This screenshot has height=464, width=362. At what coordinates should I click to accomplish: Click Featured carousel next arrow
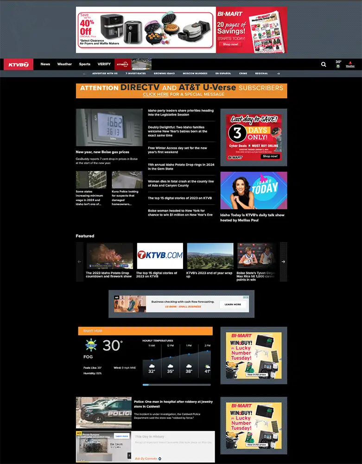click(x=283, y=262)
